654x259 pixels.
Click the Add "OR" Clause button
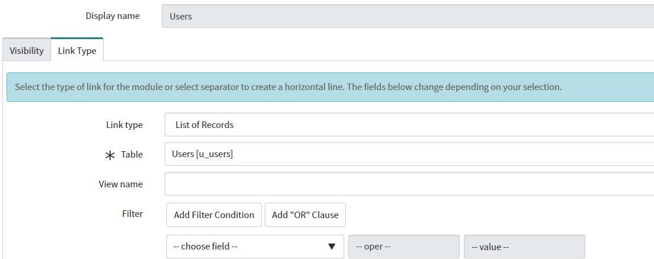click(x=305, y=215)
